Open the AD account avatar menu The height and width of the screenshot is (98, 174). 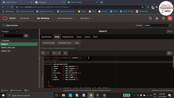point(170,18)
